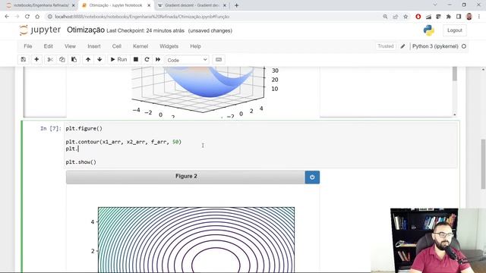Open the Help menu
Screen dimensions: 486x273
click(x=195, y=46)
